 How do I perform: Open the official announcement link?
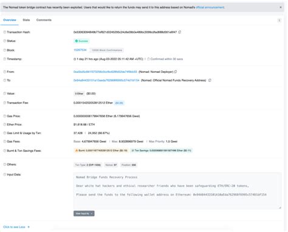click(x=210, y=7)
